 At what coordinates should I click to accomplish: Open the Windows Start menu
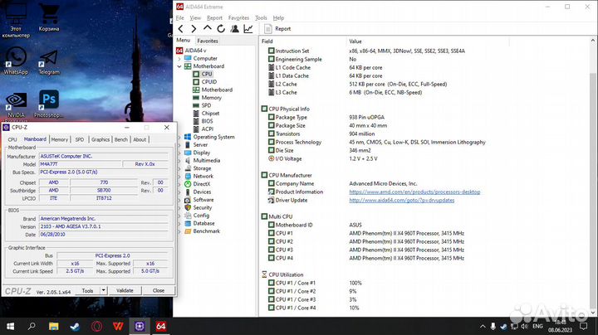coord(10,326)
